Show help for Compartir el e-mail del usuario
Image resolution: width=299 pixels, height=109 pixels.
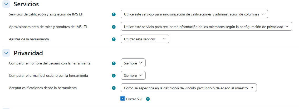pos(114,75)
